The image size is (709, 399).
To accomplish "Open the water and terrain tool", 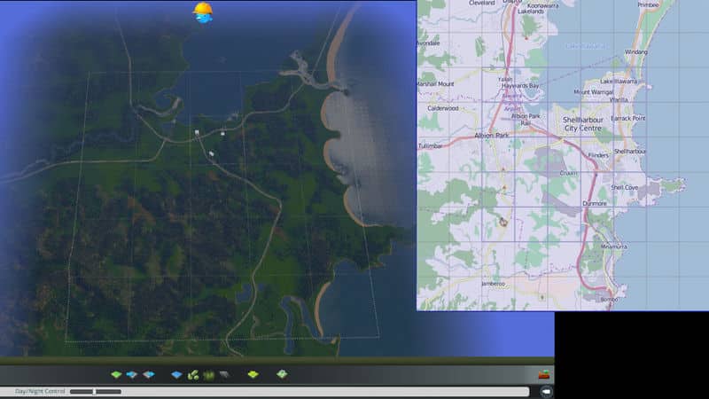I will [x=131, y=375].
